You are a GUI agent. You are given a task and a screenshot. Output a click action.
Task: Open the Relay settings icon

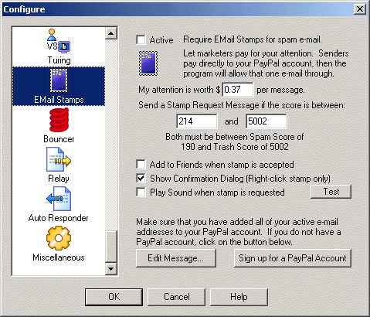pos(59,159)
